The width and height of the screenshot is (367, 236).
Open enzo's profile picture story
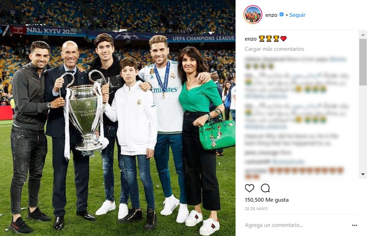pyautogui.click(x=252, y=14)
